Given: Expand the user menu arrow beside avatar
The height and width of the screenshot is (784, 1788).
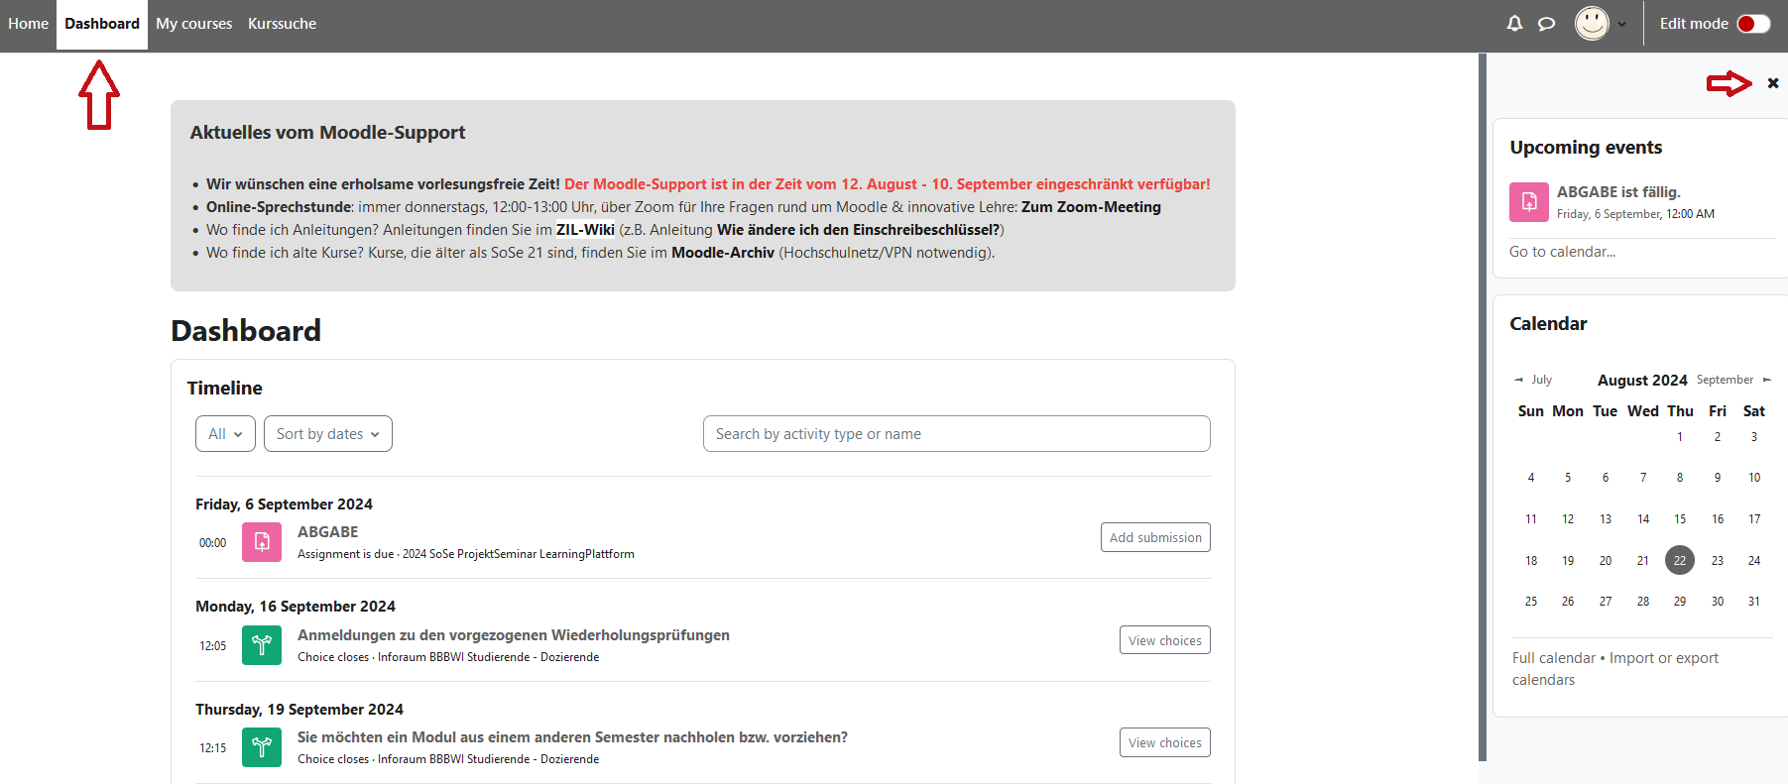Looking at the screenshot, I should (1622, 25).
